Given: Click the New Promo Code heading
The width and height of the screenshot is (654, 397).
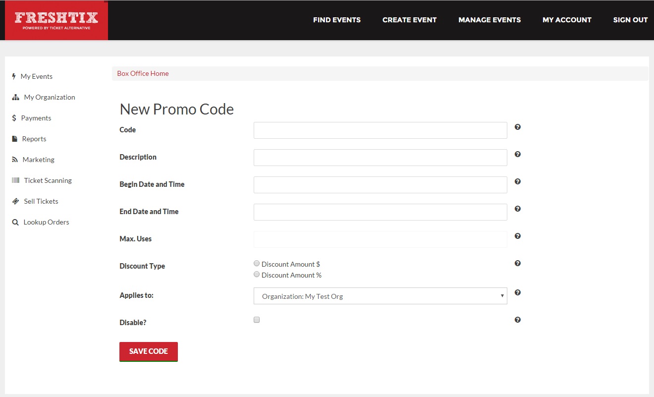Looking at the screenshot, I should 177,109.
